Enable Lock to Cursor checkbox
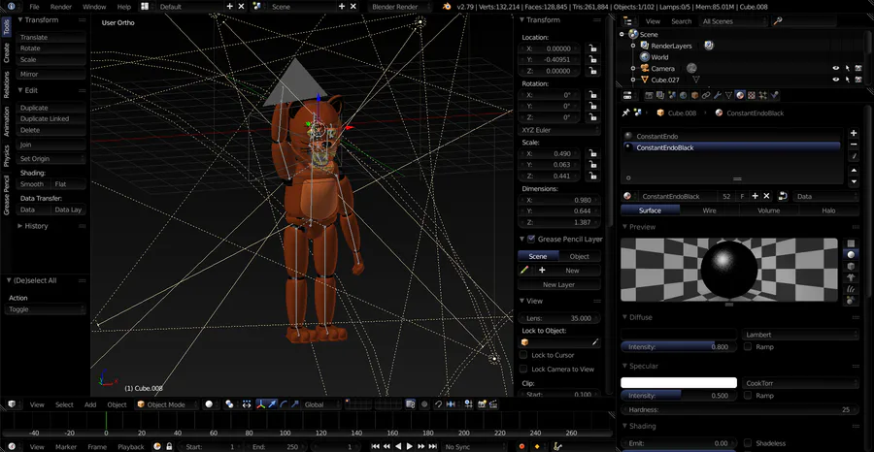This screenshot has width=874, height=452. [523, 355]
